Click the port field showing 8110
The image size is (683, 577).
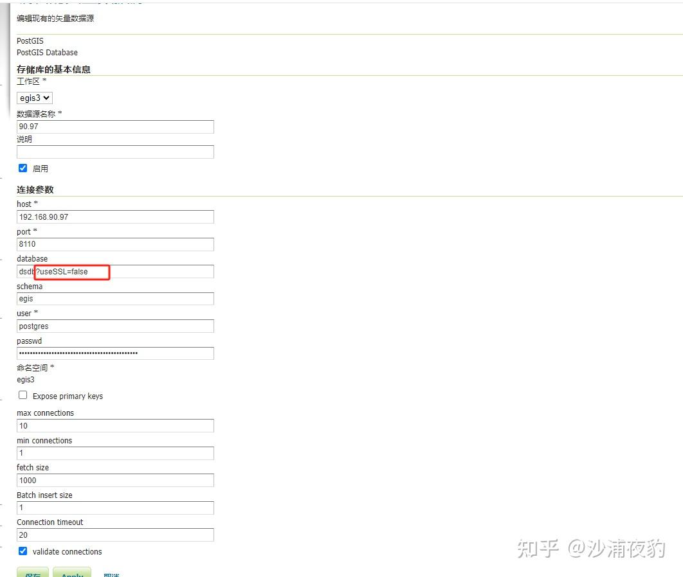(x=115, y=244)
